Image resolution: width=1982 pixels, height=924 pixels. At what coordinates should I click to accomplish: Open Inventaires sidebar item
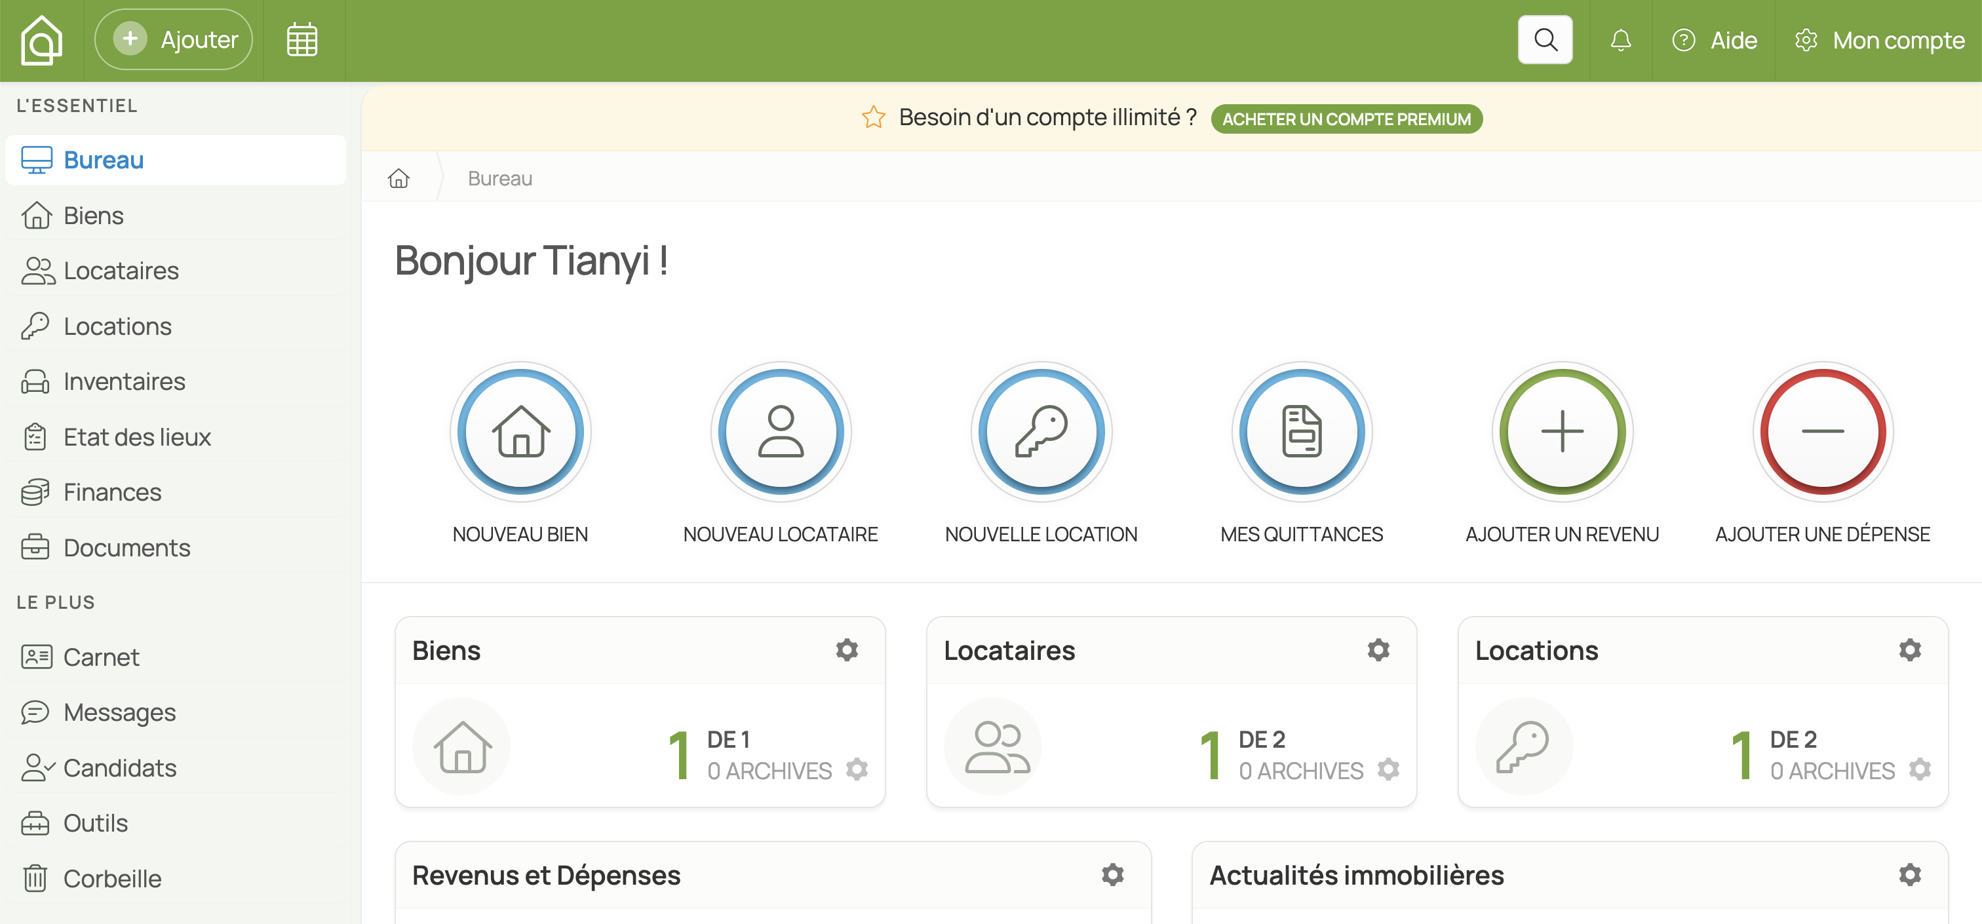[x=176, y=381]
